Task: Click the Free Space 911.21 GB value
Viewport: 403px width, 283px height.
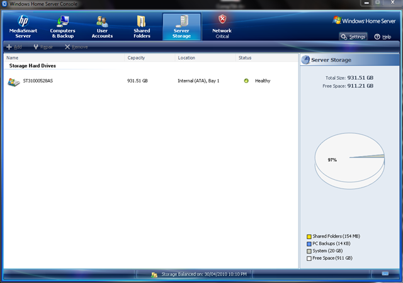Action: (360, 86)
